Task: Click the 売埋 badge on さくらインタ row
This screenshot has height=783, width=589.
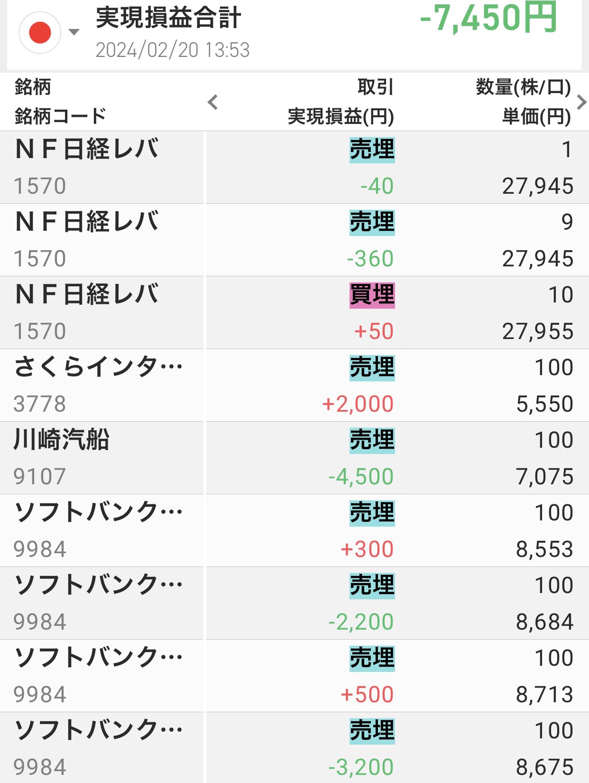Action: point(372,368)
